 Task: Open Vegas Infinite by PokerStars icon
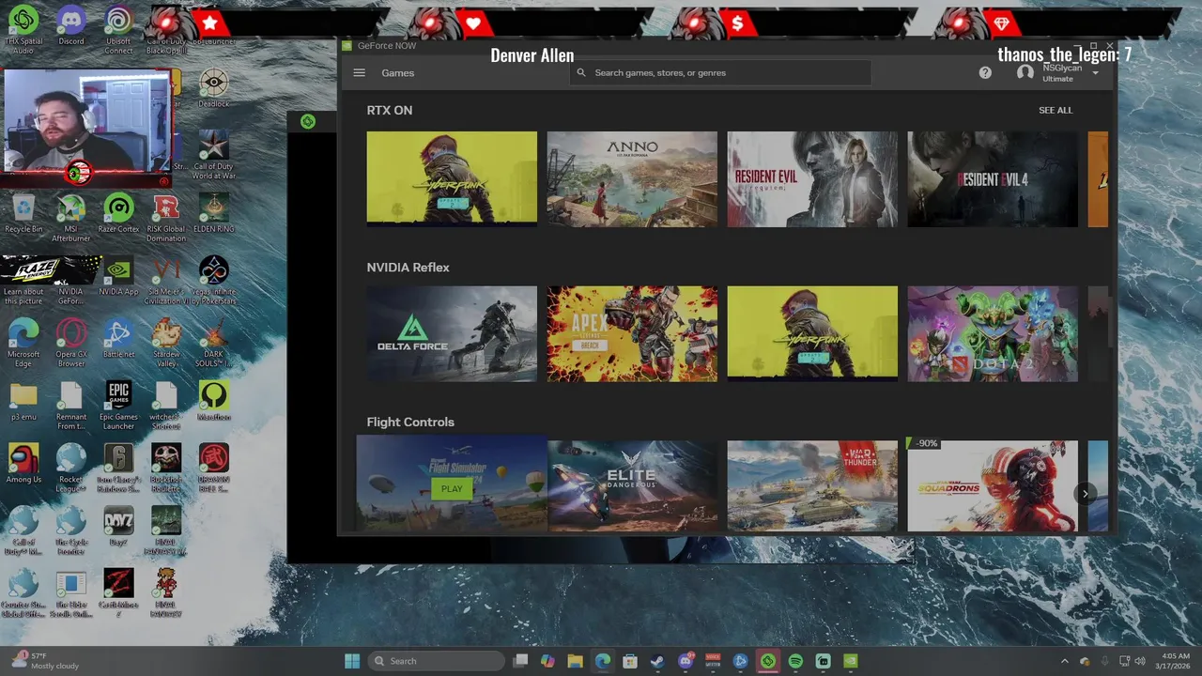214,281
